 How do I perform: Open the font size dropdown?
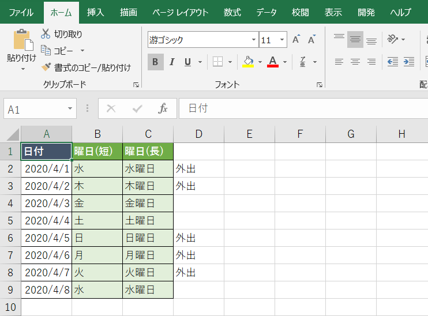tap(282, 40)
